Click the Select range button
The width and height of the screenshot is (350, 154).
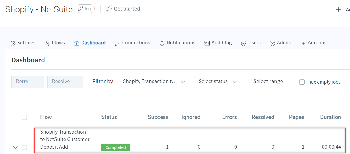point(268,82)
